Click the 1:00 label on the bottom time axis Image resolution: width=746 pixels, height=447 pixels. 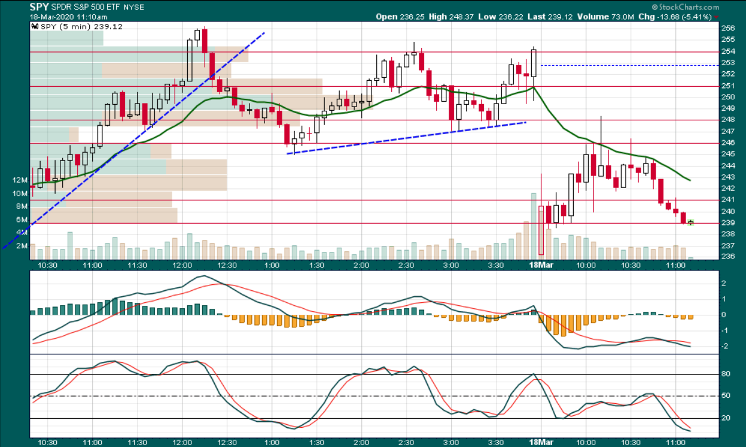pyautogui.click(x=272, y=442)
